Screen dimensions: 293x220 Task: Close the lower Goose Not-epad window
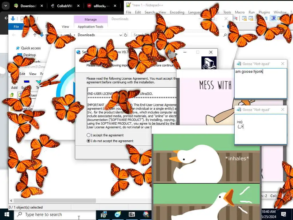point(282,110)
